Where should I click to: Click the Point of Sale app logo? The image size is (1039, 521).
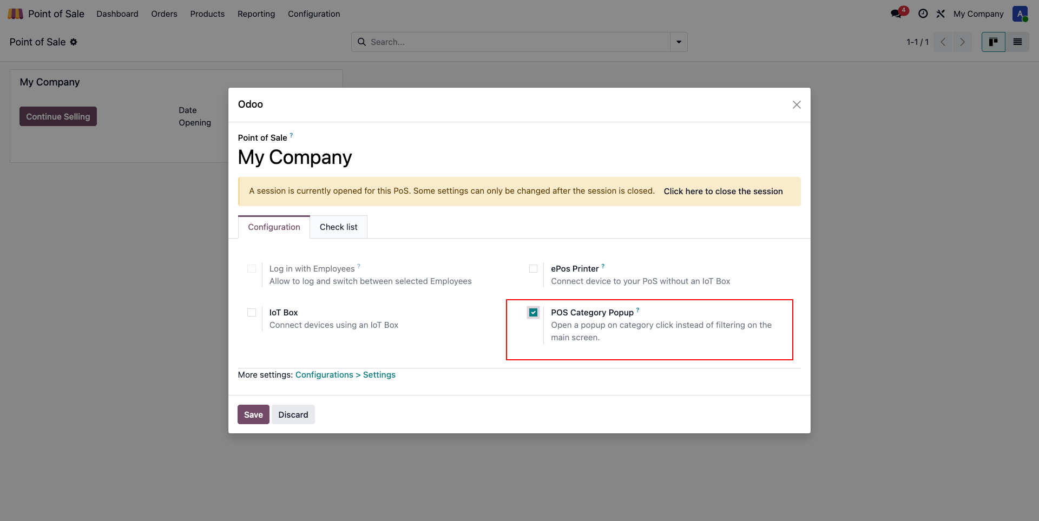tap(15, 14)
